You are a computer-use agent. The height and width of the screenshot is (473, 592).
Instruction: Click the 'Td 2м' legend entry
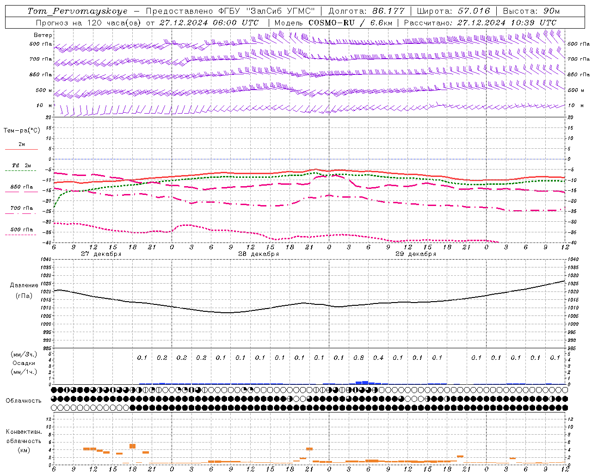[21, 165]
